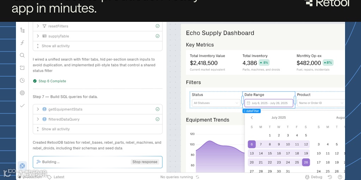Go to previous month in calendar
This screenshot has height=180, width=361.
point(252,118)
